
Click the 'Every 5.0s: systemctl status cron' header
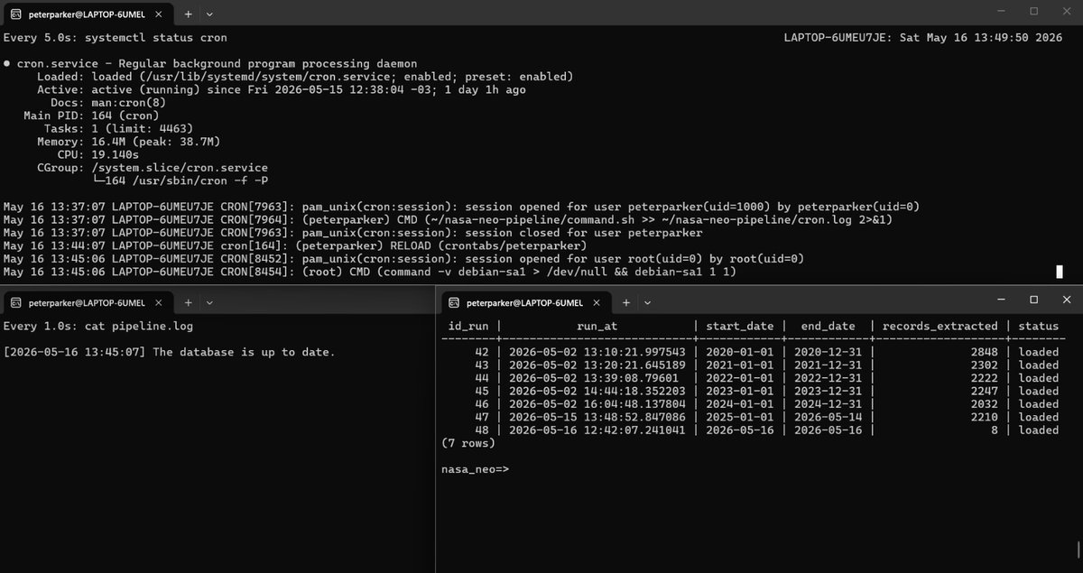(116, 38)
